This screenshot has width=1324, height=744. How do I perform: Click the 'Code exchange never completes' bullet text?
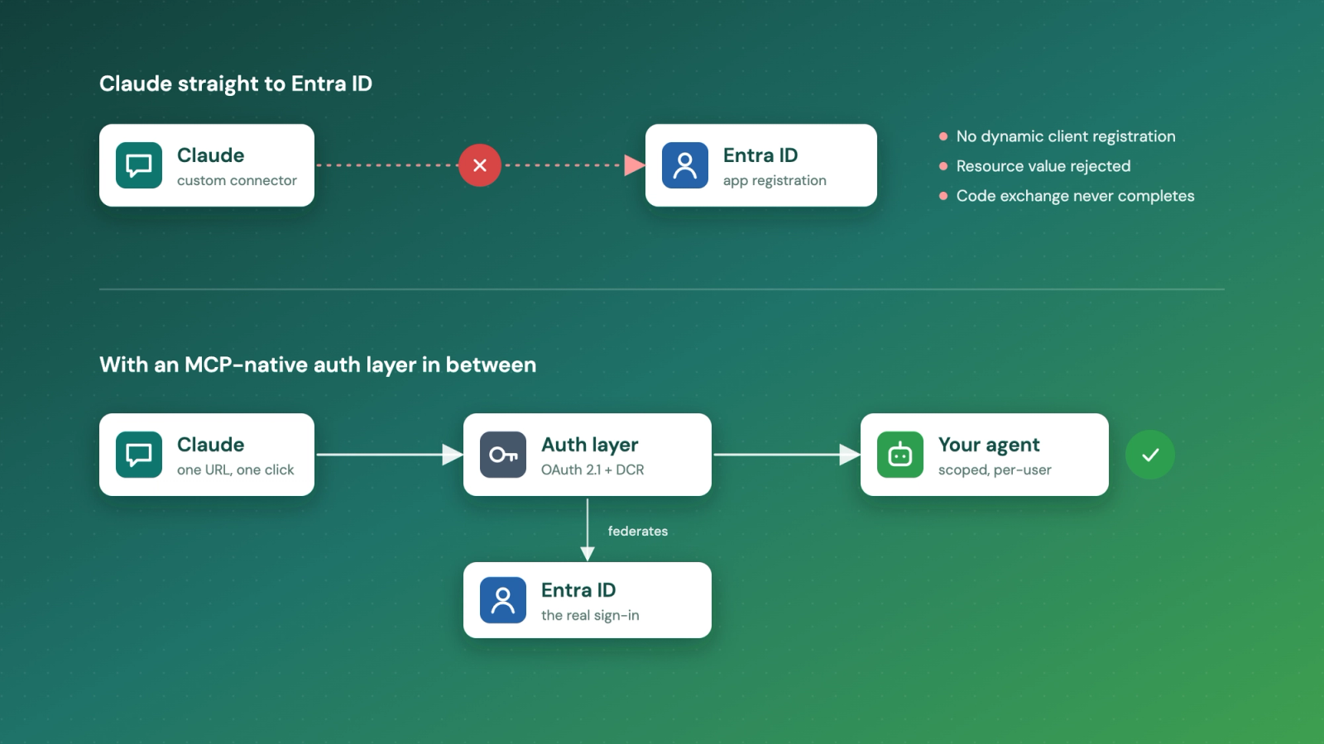[x=1076, y=196]
